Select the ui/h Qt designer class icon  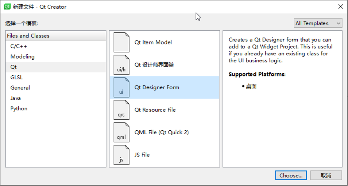point(121,65)
